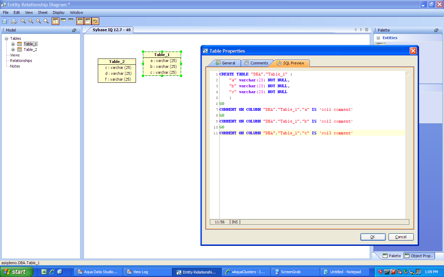Open the View menu
The width and height of the screenshot is (444, 277).
(29, 12)
